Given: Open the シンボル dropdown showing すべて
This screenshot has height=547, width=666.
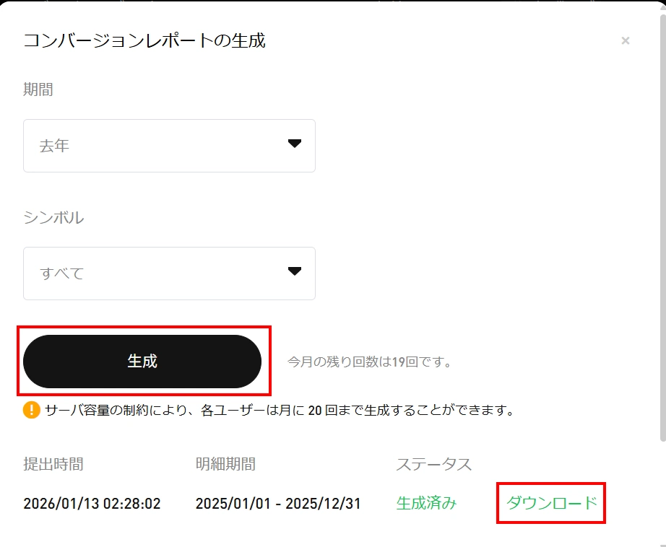Looking at the screenshot, I should point(169,273).
